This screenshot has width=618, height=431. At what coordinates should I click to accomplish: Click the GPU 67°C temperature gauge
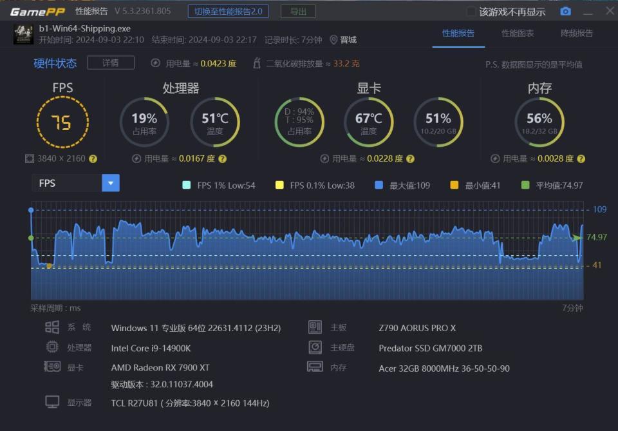368,122
